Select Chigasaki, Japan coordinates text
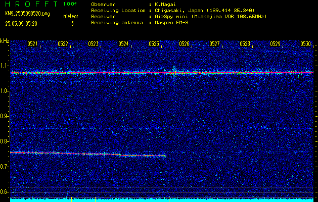Image resolution: width=318 pixels, height=202 pixels. tap(205, 11)
